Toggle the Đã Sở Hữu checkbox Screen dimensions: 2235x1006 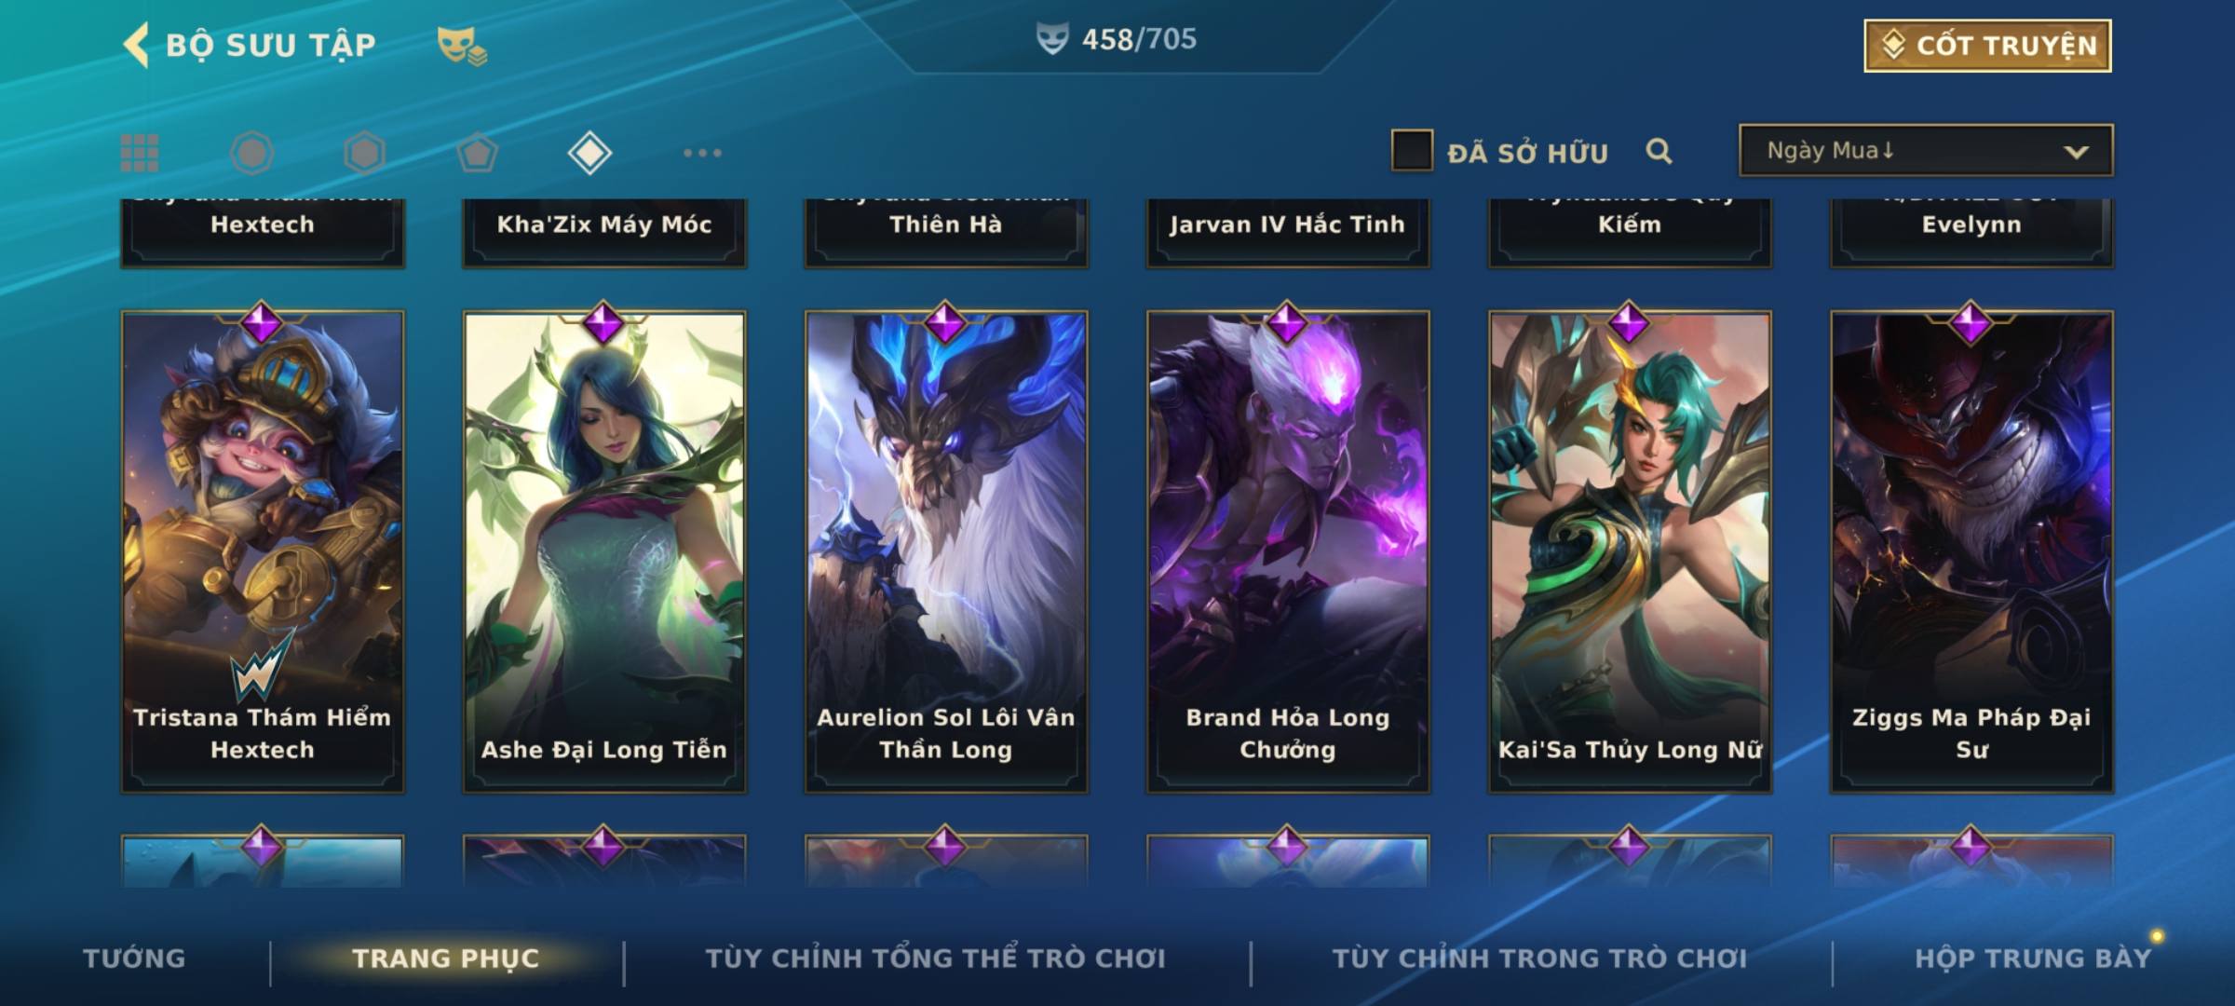tap(1411, 150)
